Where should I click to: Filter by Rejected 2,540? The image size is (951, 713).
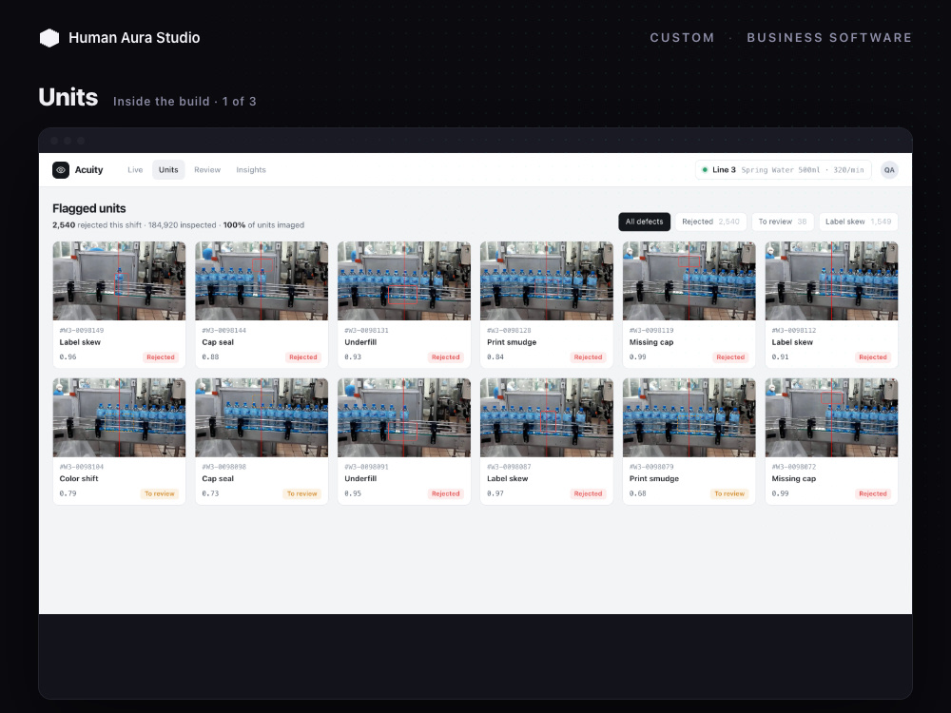pos(710,222)
